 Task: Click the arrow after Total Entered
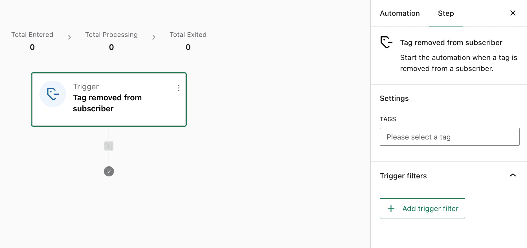coord(69,37)
